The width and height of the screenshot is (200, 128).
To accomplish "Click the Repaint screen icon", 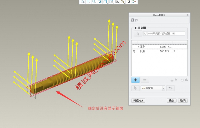I will click(x=99, y=2).
